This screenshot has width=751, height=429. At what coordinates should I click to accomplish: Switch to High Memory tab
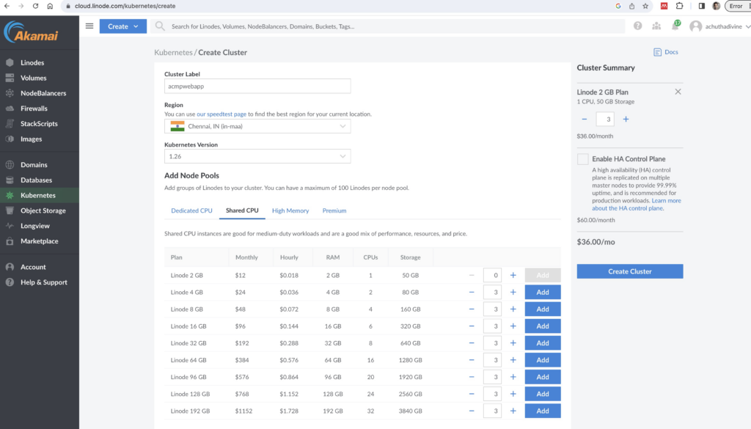[x=290, y=210]
